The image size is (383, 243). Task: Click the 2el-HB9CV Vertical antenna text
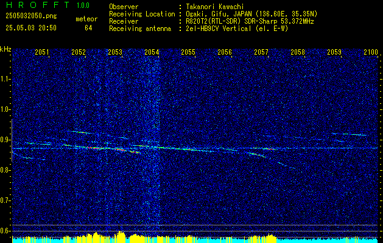pos(237,29)
